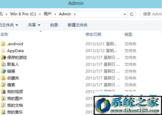Click the 我的视频 videos folder icon

pos(3,92)
